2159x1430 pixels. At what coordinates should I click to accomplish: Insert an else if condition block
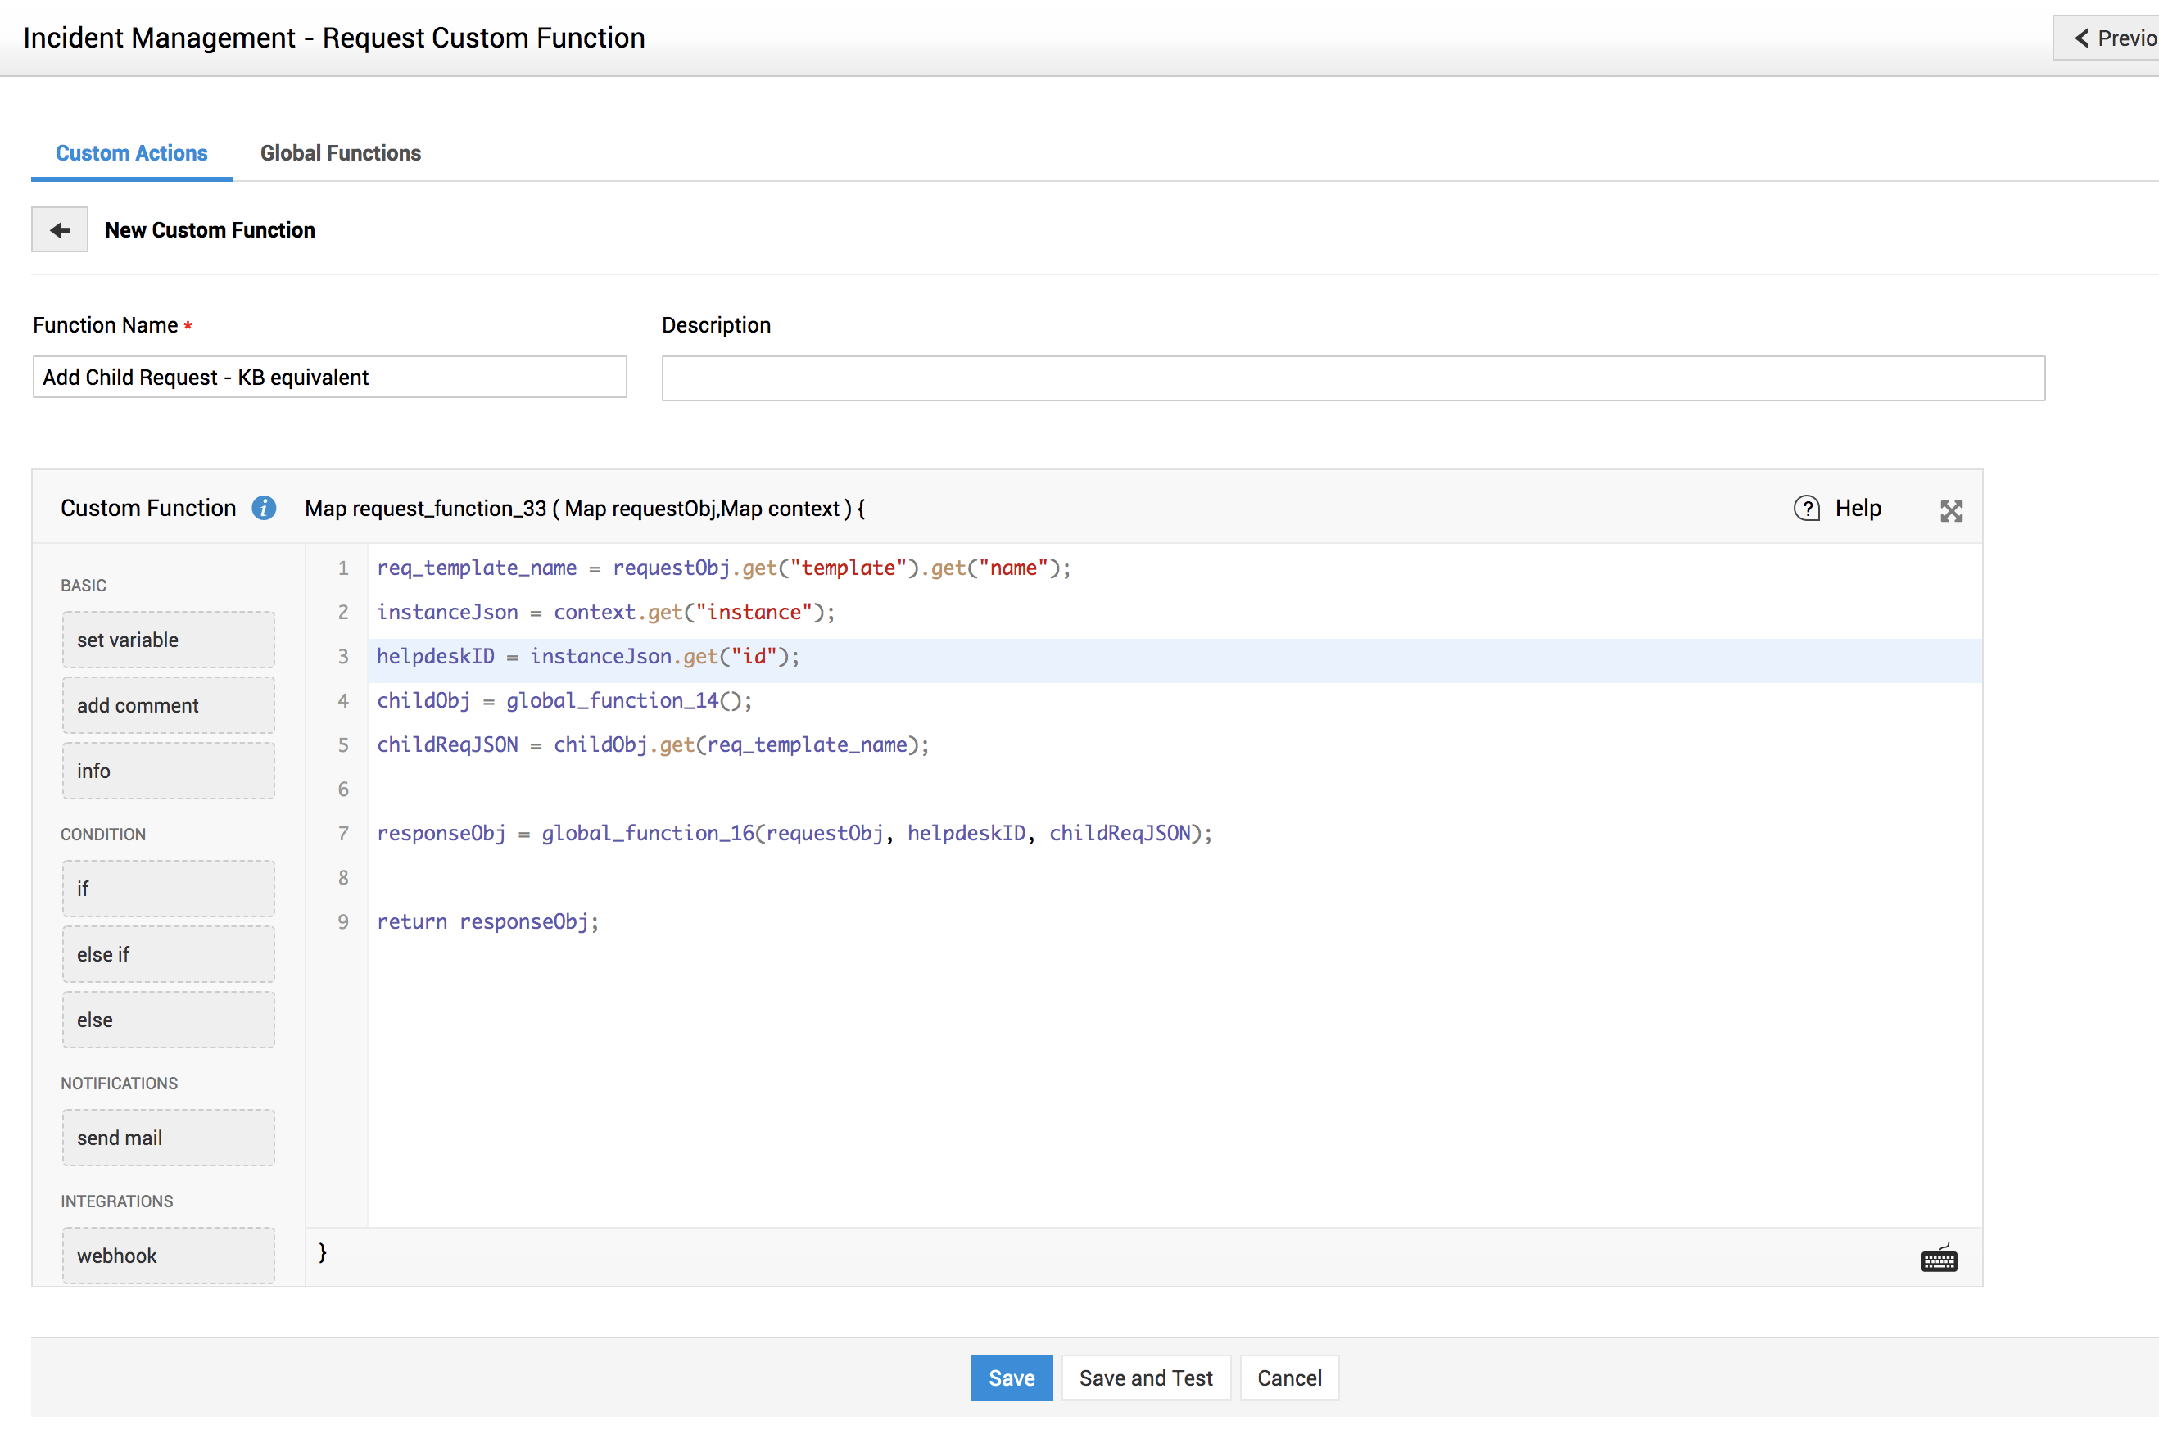[x=168, y=953]
